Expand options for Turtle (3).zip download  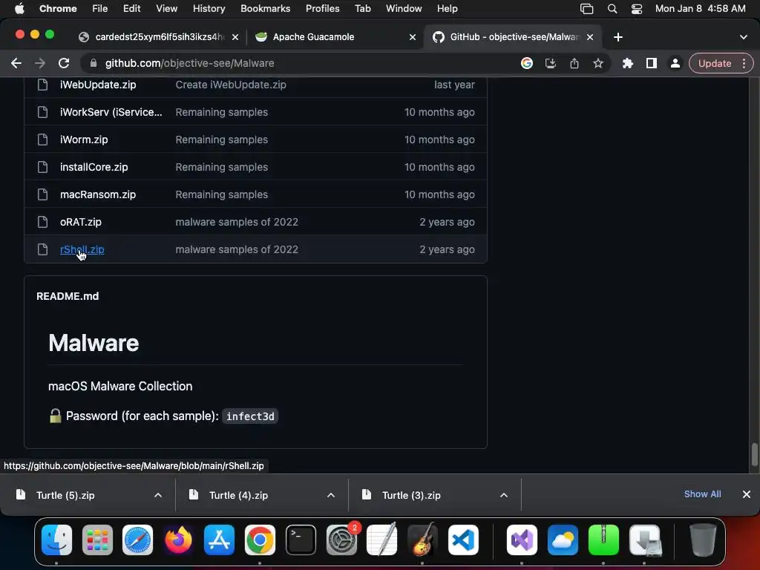point(504,495)
